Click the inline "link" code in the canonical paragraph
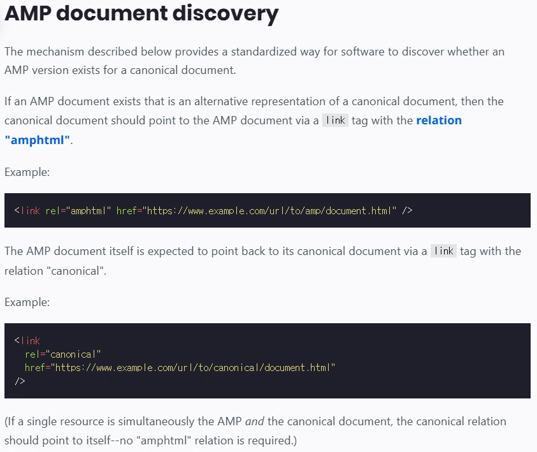Image resolution: width=537 pixels, height=452 pixels. coord(443,251)
